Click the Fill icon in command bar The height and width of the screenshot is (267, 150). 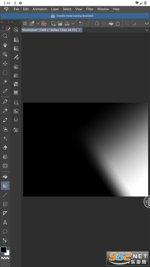point(111,24)
